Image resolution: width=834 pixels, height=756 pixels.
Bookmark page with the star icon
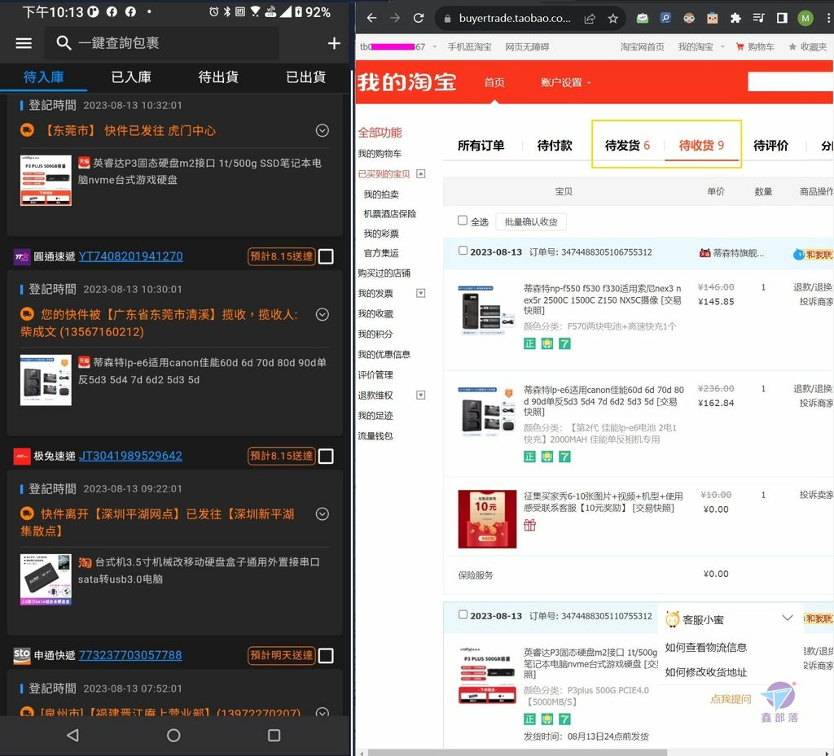pyautogui.click(x=612, y=19)
